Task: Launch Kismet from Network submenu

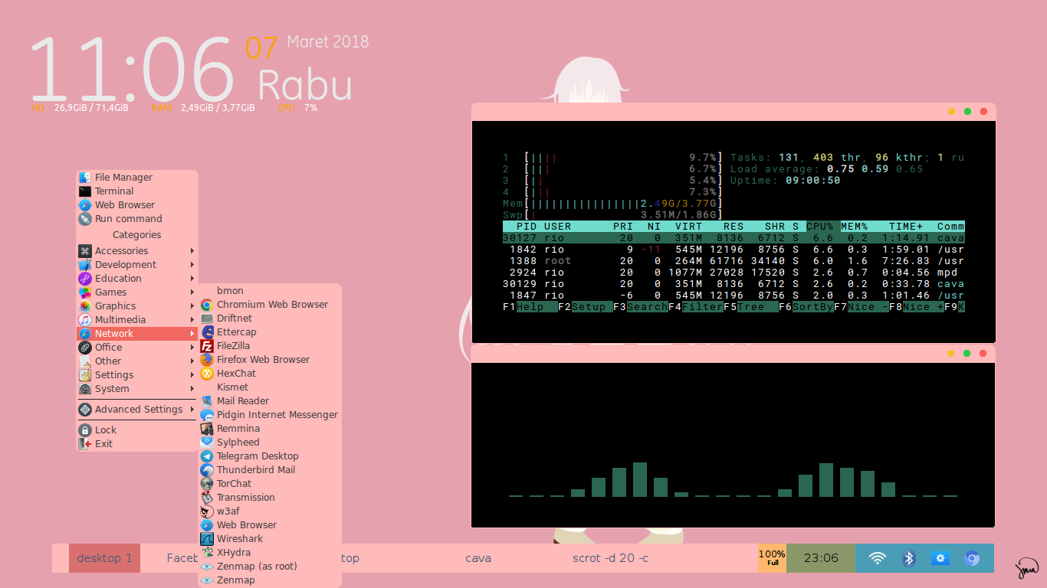Action: coord(270,387)
